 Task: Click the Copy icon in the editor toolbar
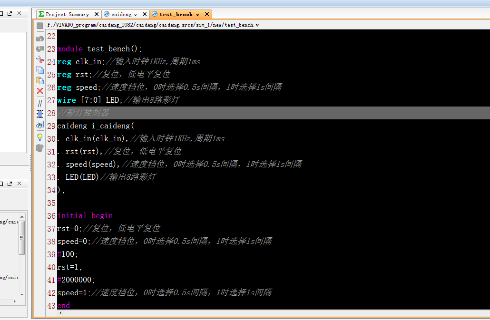40,69
